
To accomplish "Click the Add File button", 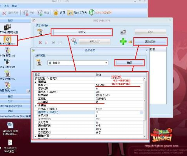I will click(151, 41).
